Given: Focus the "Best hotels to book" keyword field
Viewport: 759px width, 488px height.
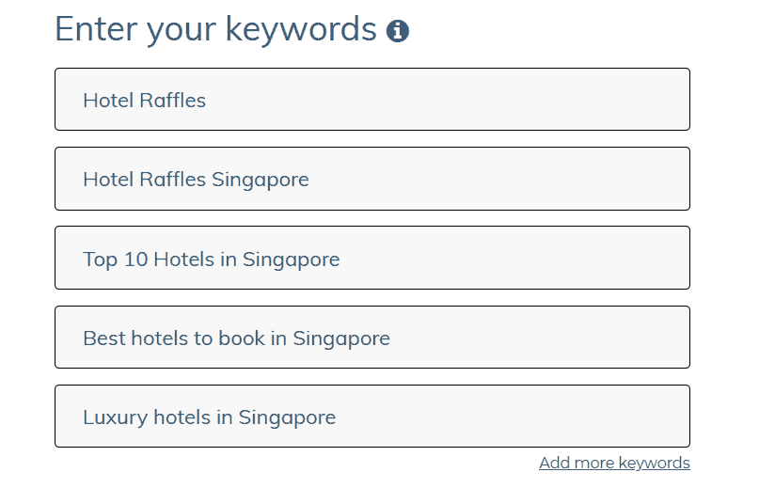Looking at the screenshot, I should [x=372, y=338].
